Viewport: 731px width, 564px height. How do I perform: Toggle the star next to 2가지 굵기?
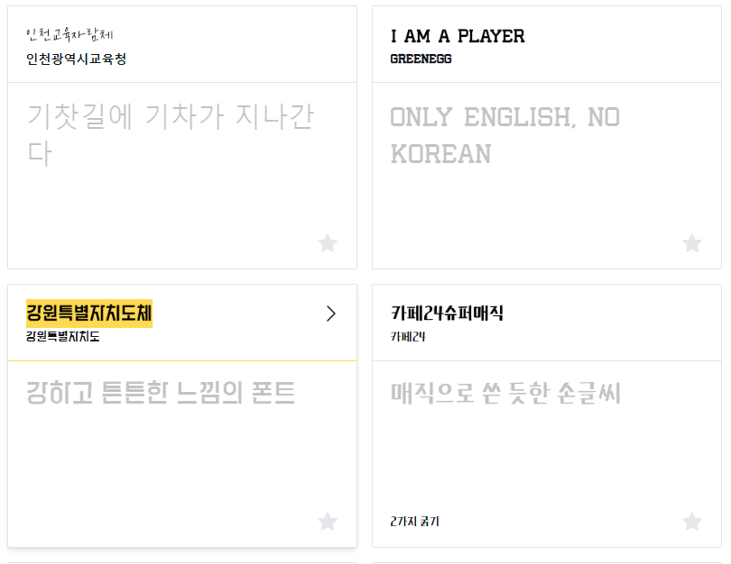(691, 520)
